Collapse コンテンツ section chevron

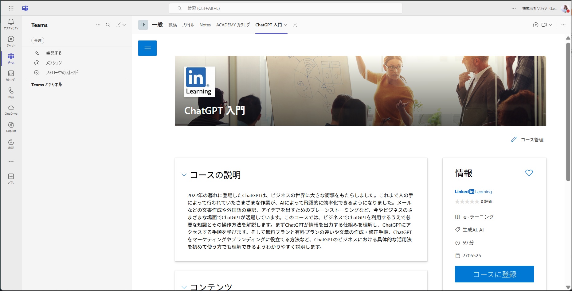point(184,287)
